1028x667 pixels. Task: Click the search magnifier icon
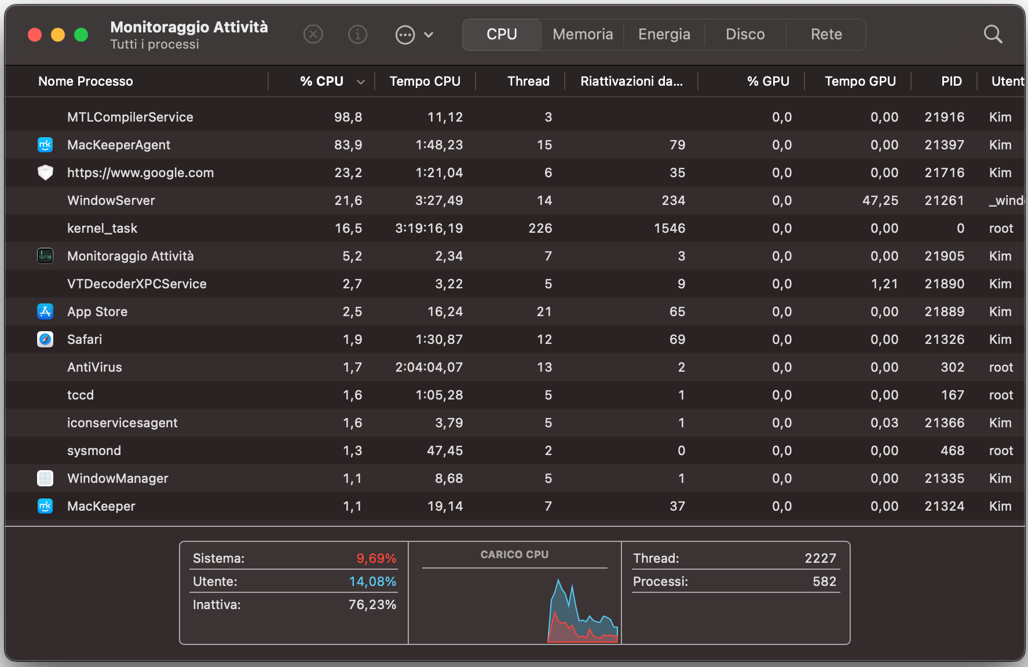993,35
